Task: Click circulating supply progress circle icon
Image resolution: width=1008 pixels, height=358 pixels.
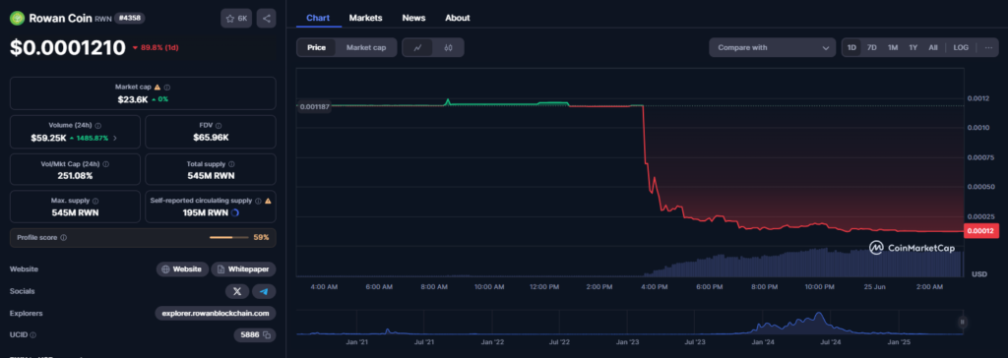Action: (235, 212)
